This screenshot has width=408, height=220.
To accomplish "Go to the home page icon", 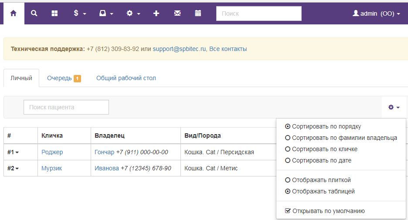I will tap(14, 14).
